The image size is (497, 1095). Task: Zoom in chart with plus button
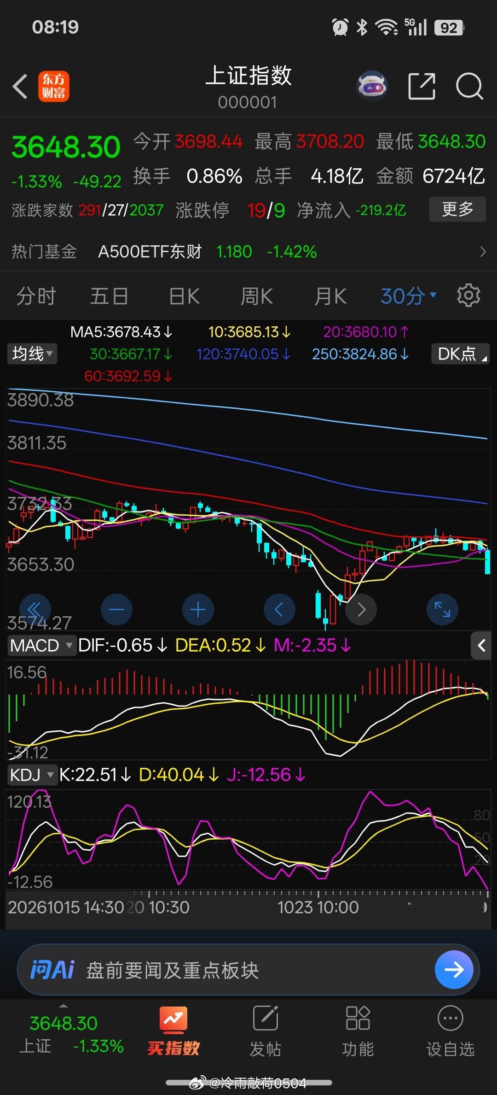pyautogui.click(x=198, y=610)
